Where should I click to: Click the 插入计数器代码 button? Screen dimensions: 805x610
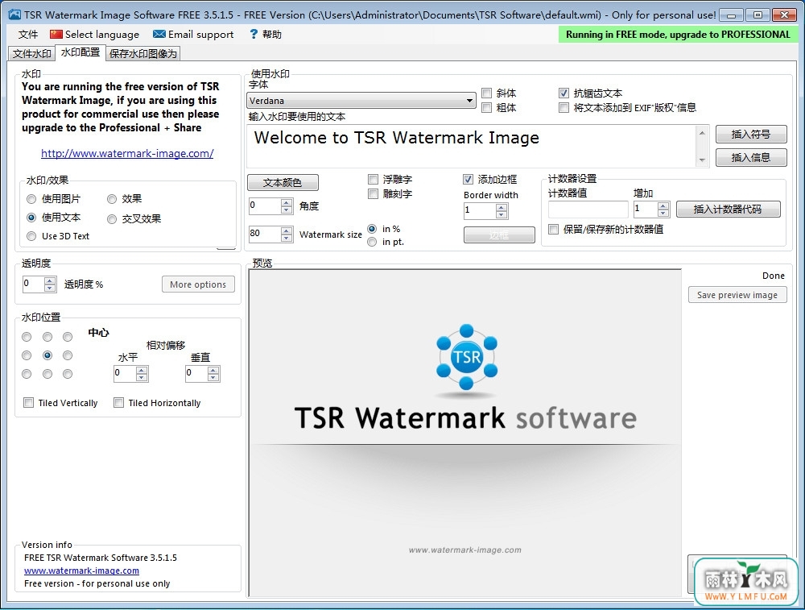click(728, 210)
